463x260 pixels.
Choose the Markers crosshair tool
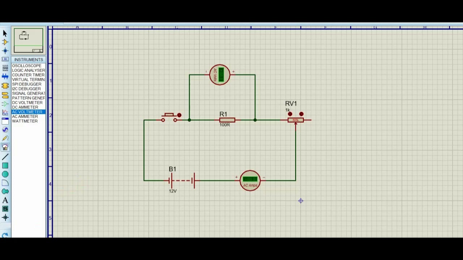[x=5, y=218]
